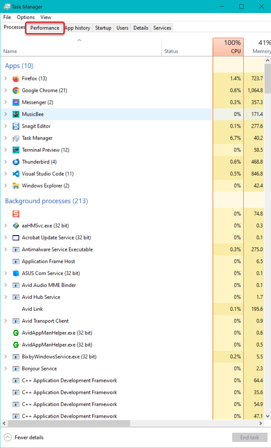Open the Options menu
Viewport: 271px width, 448px height.
click(26, 17)
